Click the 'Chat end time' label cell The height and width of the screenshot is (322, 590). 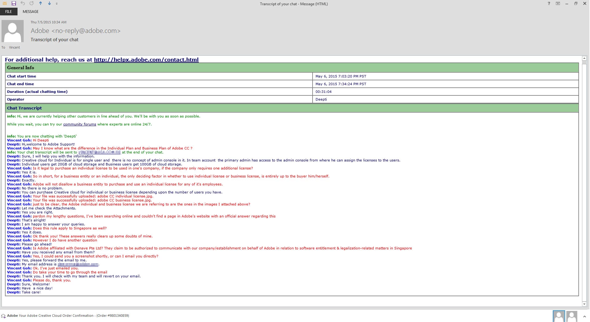click(x=159, y=84)
